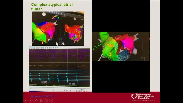This screenshot has height=103, width=183.
Task: Click the '315 msec' cycle length measurement label
Action: pyautogui.click(x=44, y=81)
